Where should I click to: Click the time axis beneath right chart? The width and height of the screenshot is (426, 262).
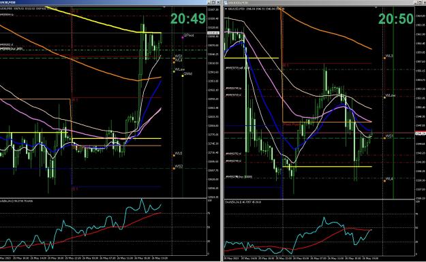319,258
